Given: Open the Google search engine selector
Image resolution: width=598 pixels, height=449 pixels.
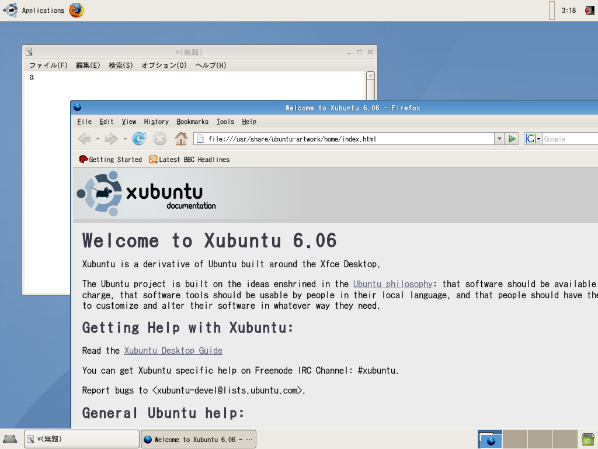Looking at the screenshot, I should [533, 139].
